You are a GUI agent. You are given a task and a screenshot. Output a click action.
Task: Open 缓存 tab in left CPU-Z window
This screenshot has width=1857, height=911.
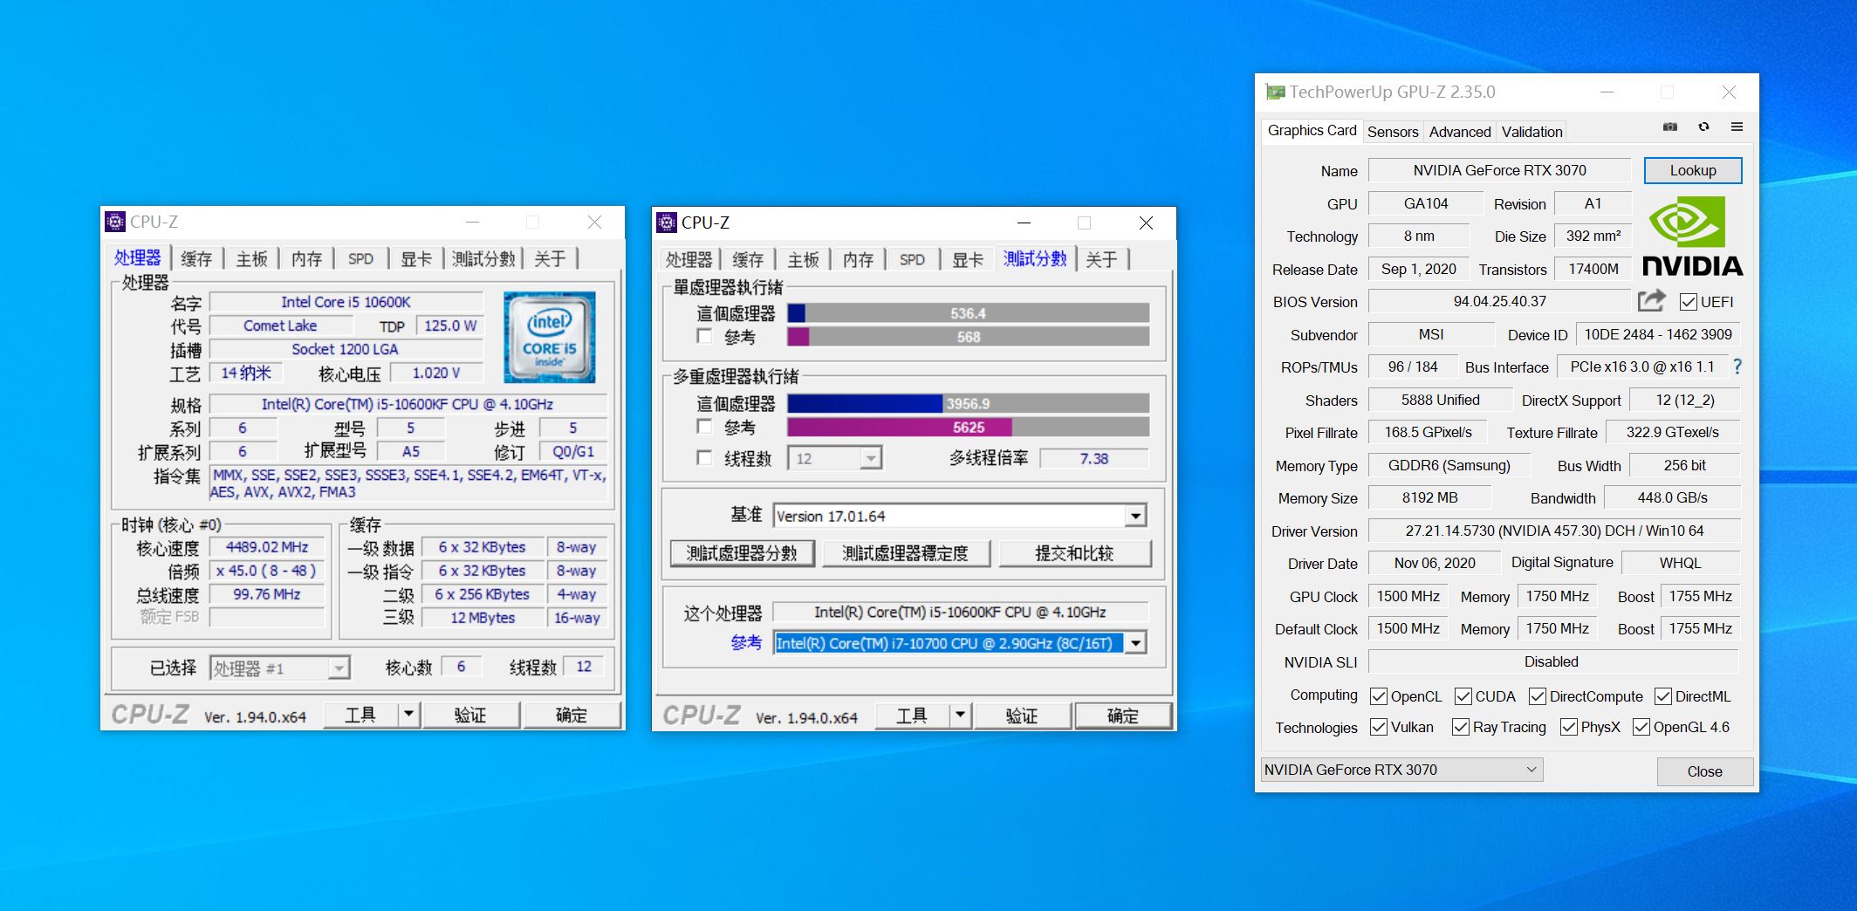coord(196,259)
